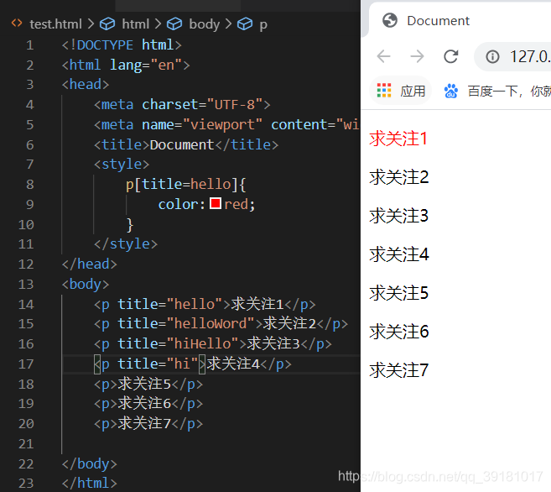Click the <title>Document</title> line
This screenshot has width=551, height=492.
coord(186,144)
